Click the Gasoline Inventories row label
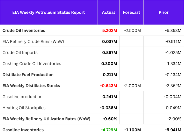 23,130
